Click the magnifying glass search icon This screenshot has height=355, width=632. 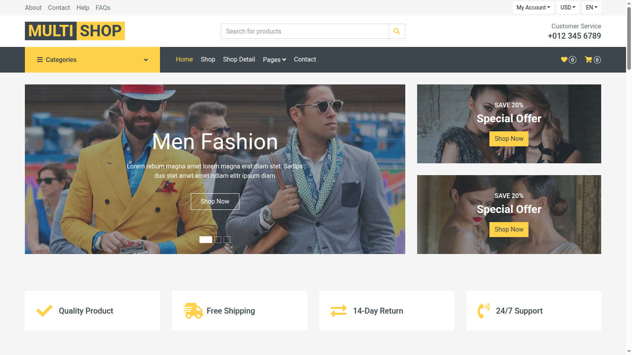(x=397, y=31)
